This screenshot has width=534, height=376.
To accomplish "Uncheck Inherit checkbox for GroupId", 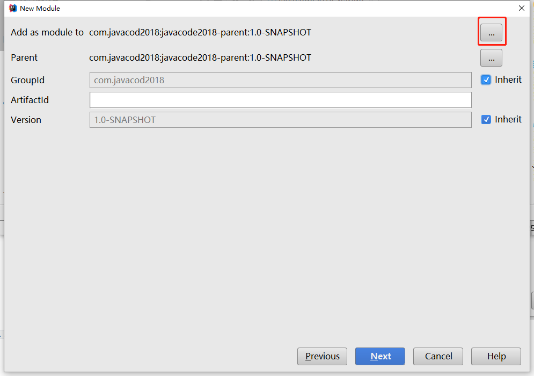I will click(x=486, y=79).
